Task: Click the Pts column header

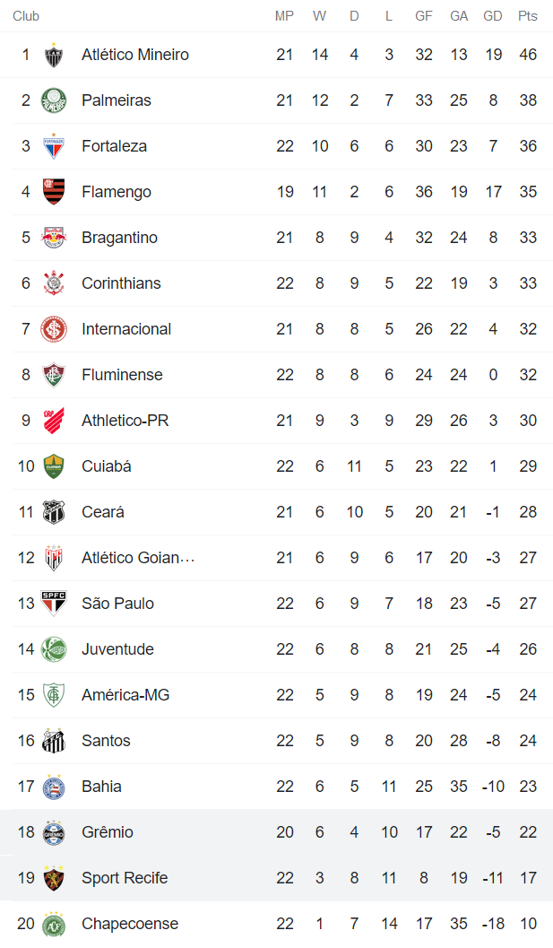Action: click(x=528, y=16)
